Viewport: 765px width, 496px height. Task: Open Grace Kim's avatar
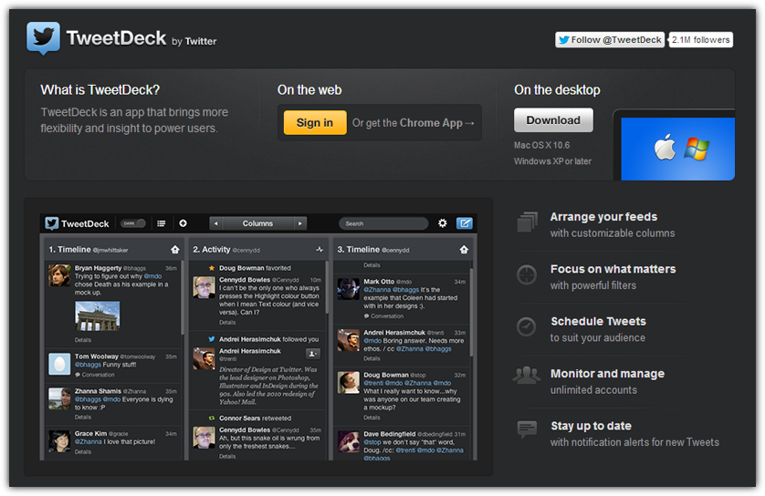click(59, 441)
